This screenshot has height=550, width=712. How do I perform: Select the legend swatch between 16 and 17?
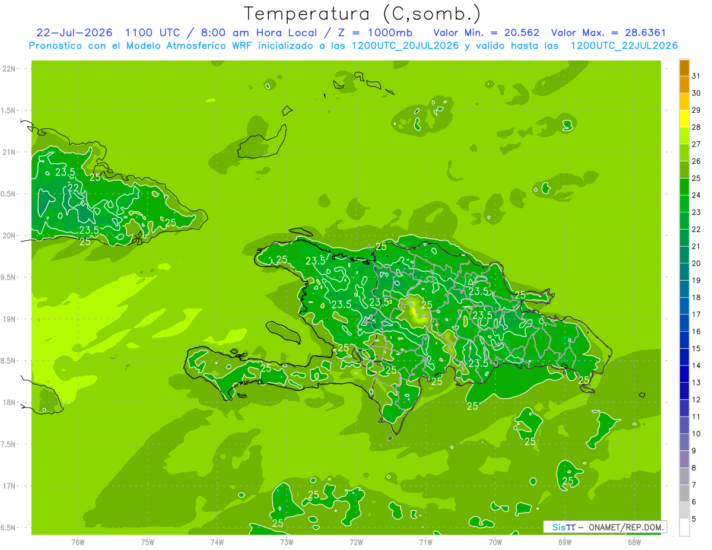[684, 323]
